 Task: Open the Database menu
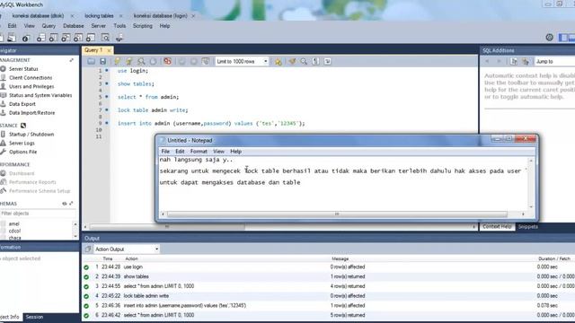[74, 26]
